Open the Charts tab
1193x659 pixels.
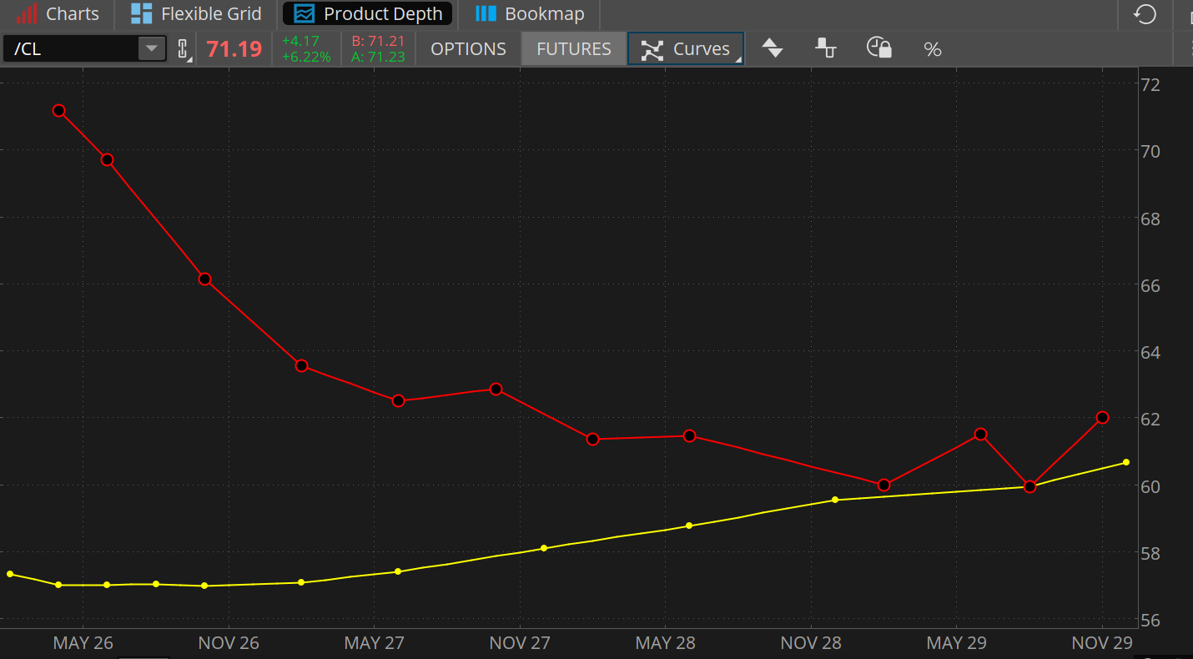coord(58,14)
